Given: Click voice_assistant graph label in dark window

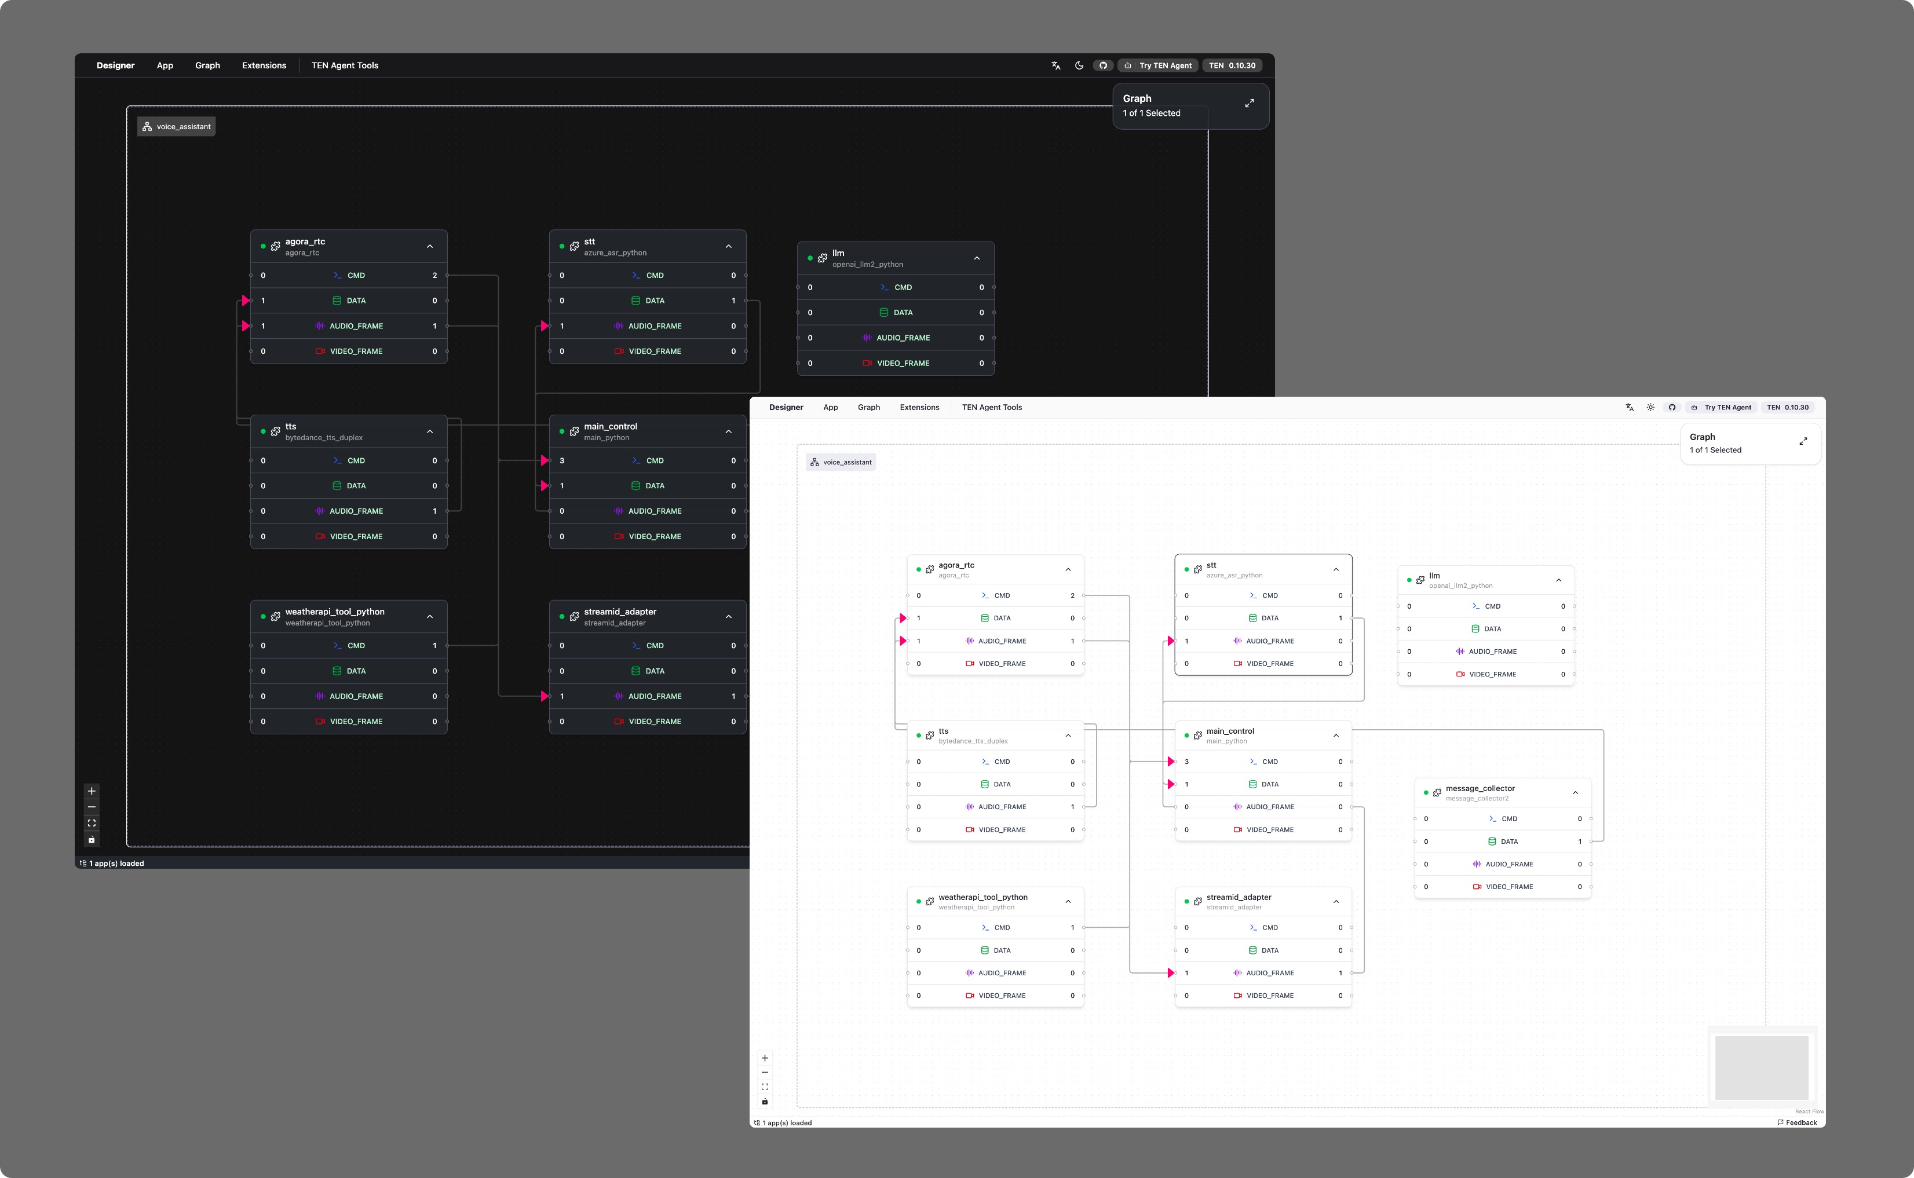Looking at the screenshot, I should 176,126.
